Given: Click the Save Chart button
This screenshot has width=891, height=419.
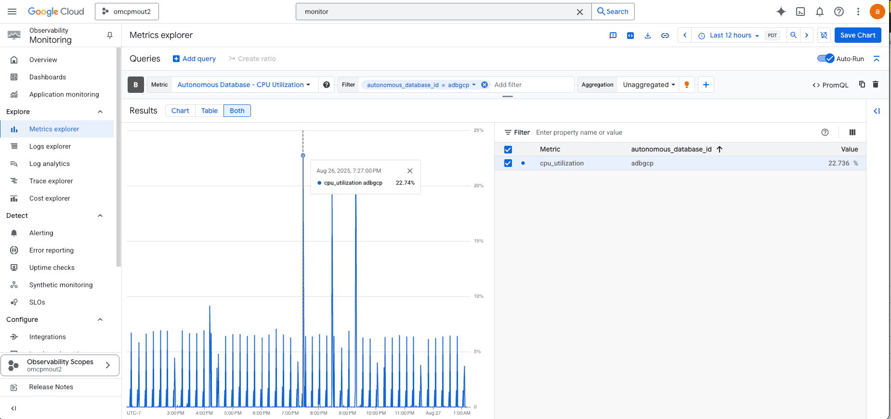Looking at the screenshot, I should point(858,35).
